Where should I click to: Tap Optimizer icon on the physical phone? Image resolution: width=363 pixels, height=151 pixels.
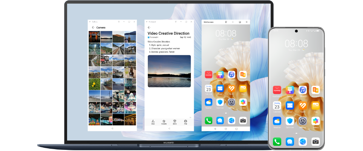point(290,121)
